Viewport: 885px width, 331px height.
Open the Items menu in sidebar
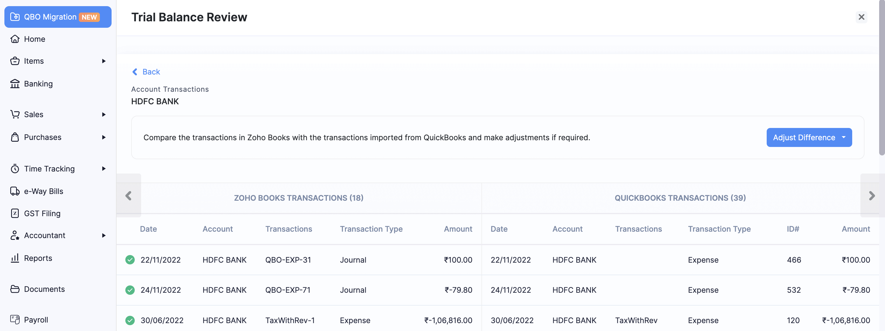click(x=33, y=61)
